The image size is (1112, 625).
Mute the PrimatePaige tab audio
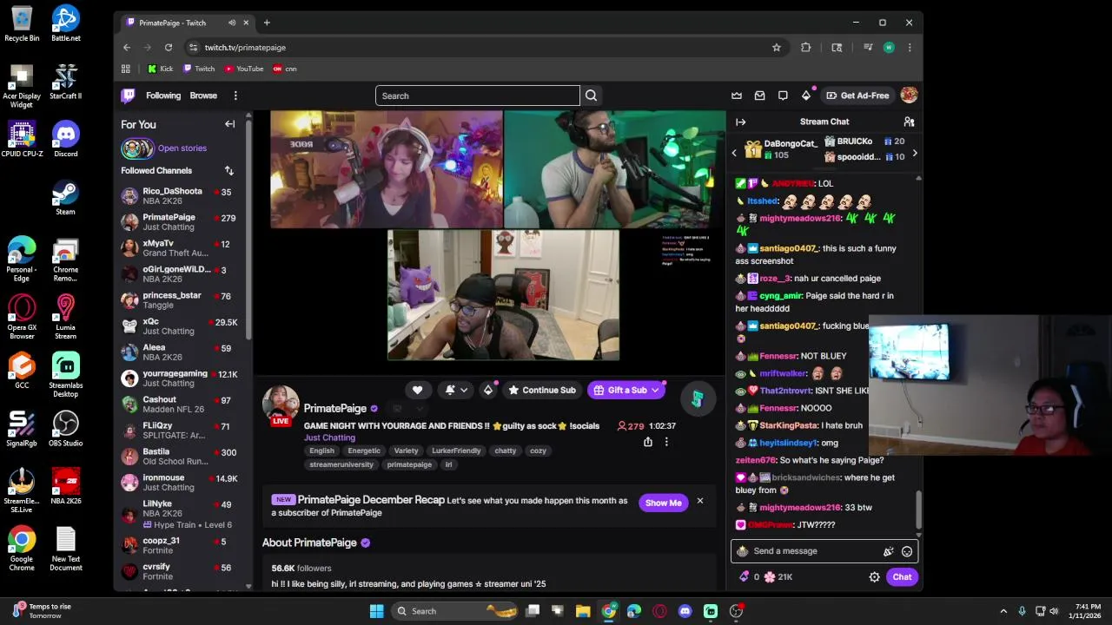232,23
